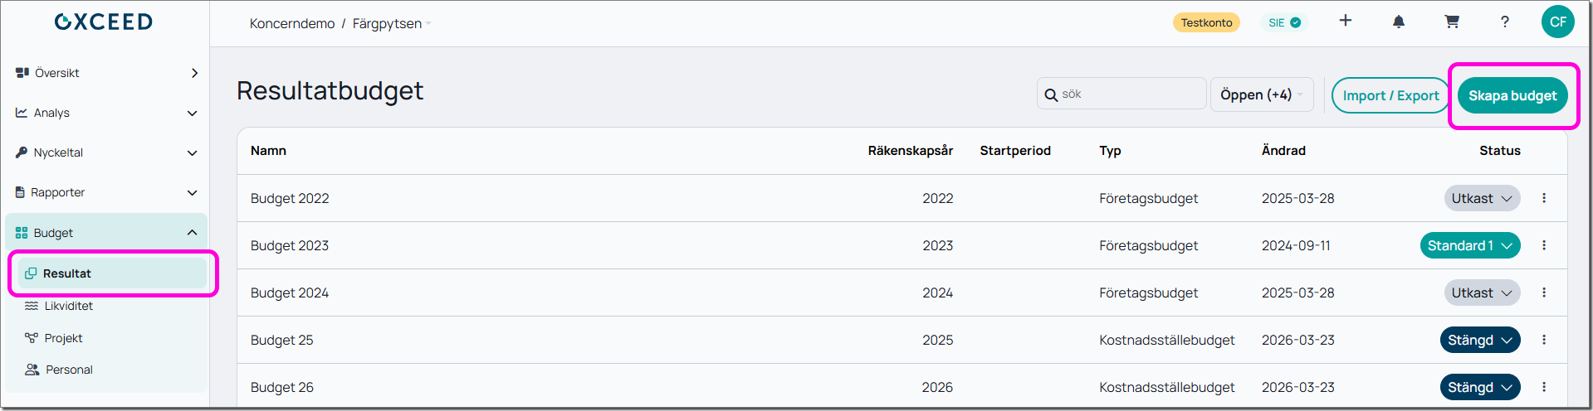
Task: Open Utkast status dropdown for Budget 2022
Action: [1482, 198]
